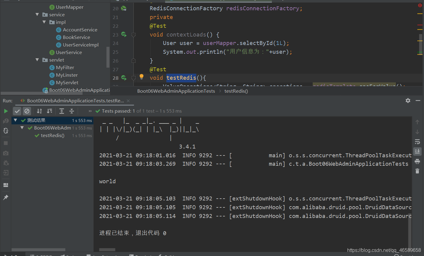Screen dimensions: 424x256
Task: Click testRedis() breadcrumb
Action: point(236,91)
